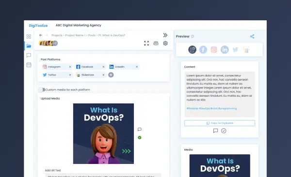Click the share icon in Preview panel

pos(252,36)
